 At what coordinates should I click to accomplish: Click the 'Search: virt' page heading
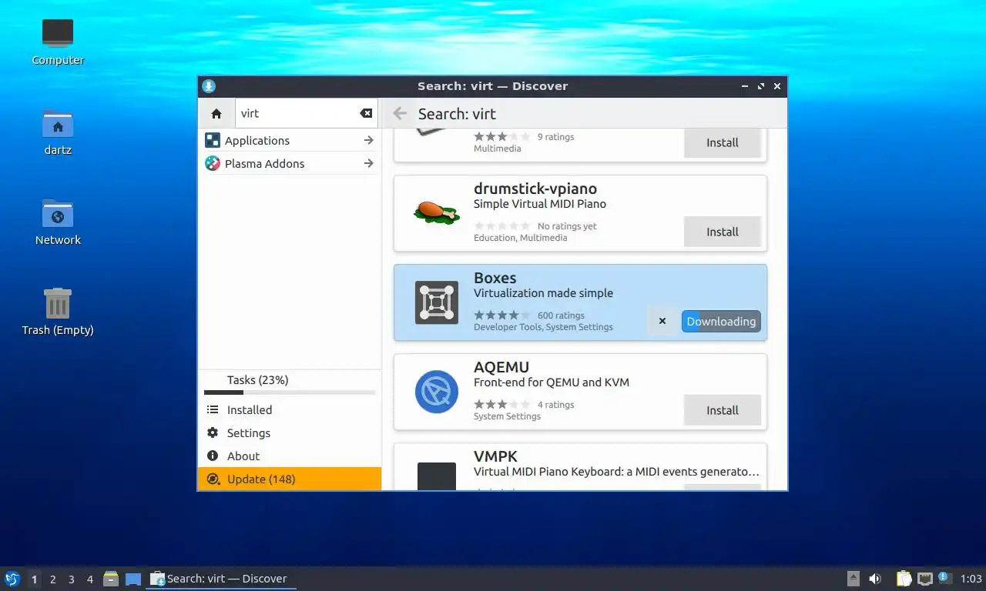[x=457, y=114]
